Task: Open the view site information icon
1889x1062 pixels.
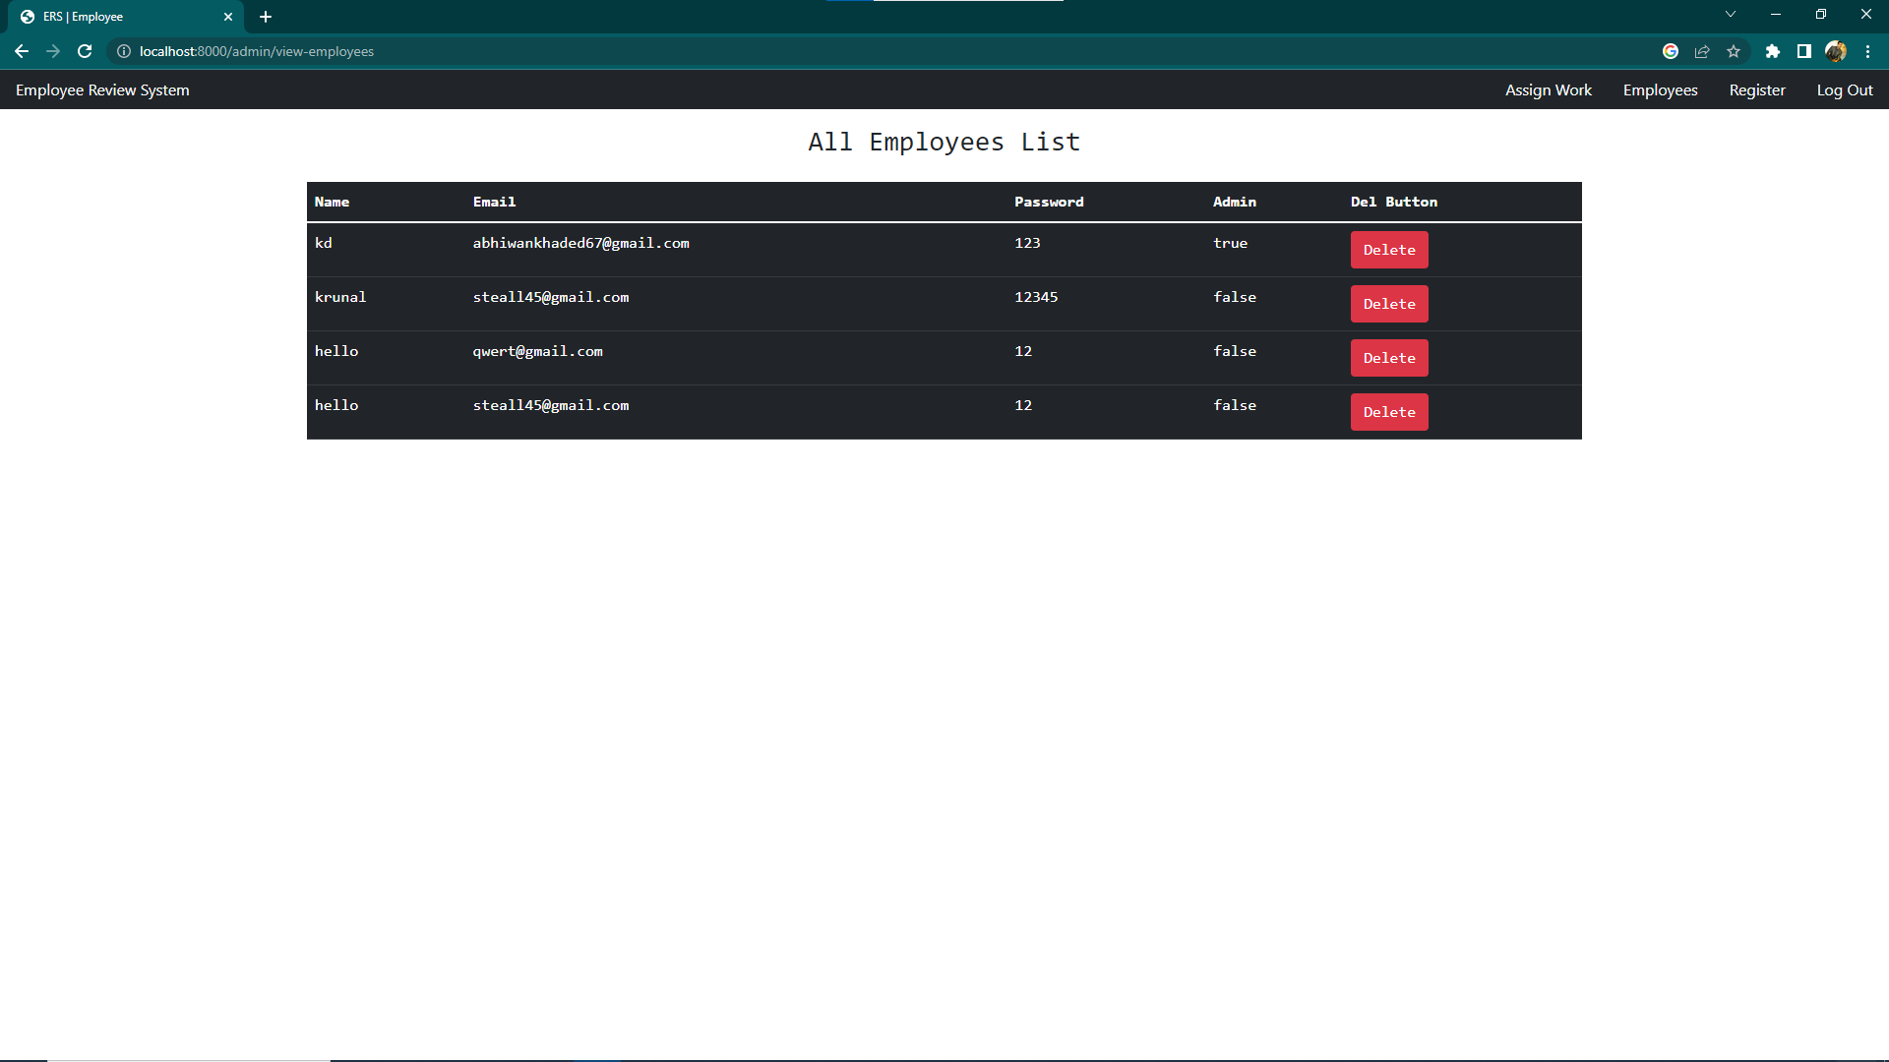Action: pyautogui.click(x=124, y=51)
